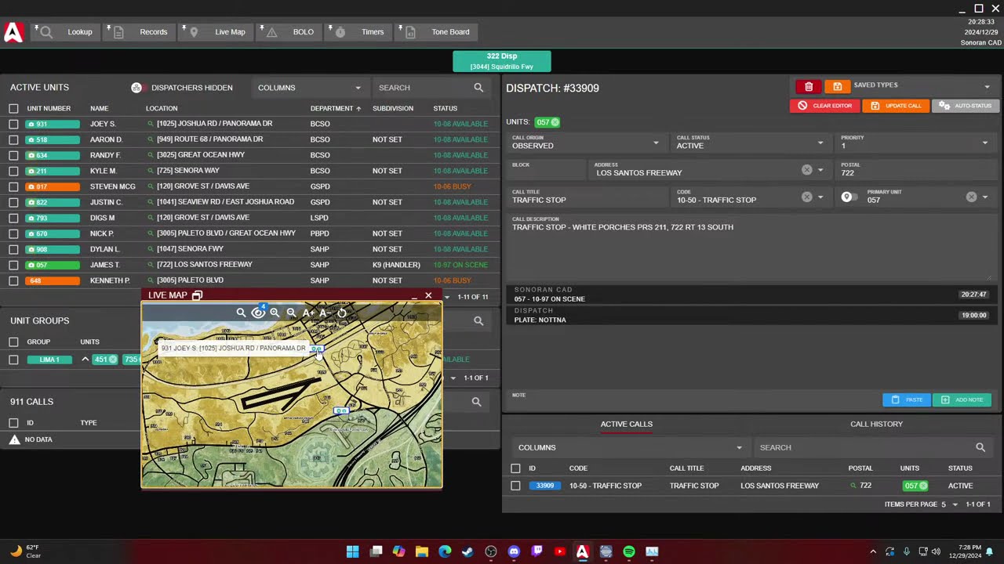The image size is (1004, 564).
Task: Collapse the LIMA 1 unit group
Action: [85, 360]
